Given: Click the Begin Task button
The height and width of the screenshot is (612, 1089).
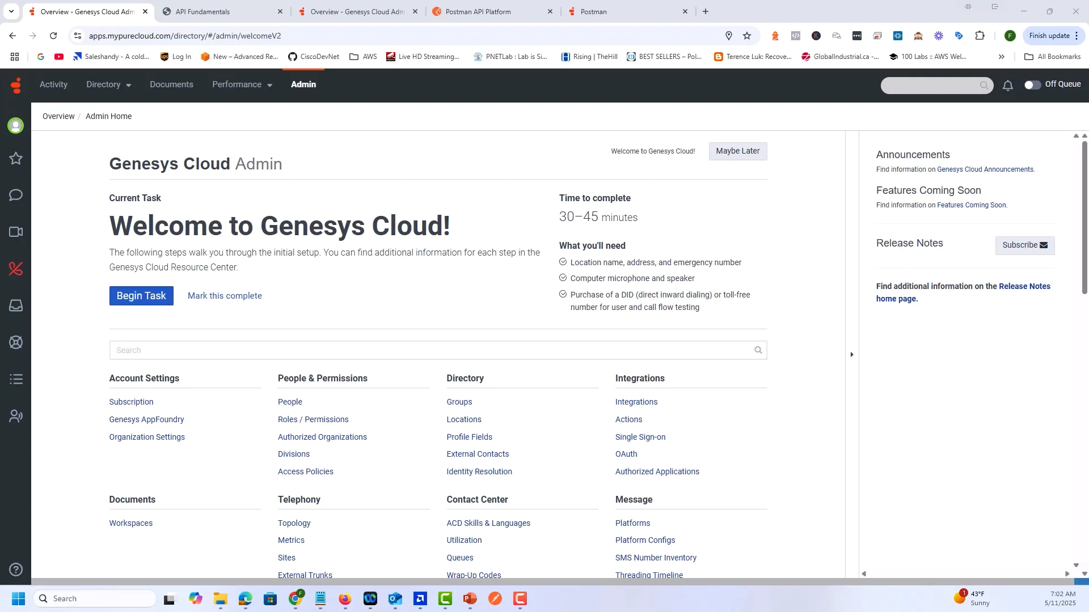Looking at the screenshot, I should pyautogui.click(x=141, y=296).
